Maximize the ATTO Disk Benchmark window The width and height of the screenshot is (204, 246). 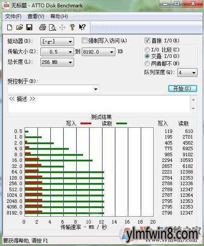pos(177,4)
